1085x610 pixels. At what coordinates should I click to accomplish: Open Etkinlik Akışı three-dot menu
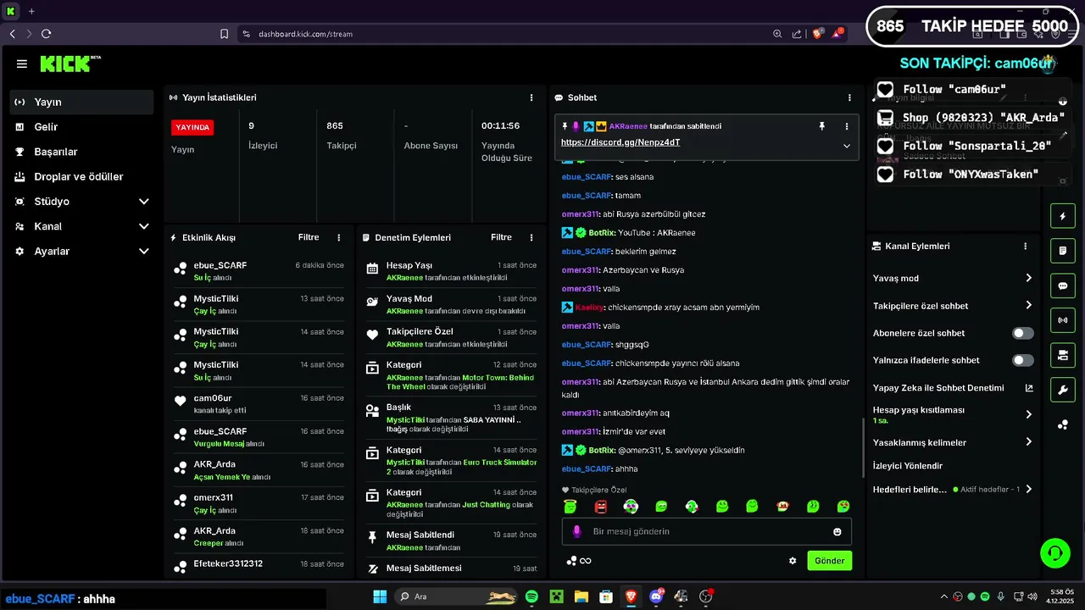[x=339, y=237]
